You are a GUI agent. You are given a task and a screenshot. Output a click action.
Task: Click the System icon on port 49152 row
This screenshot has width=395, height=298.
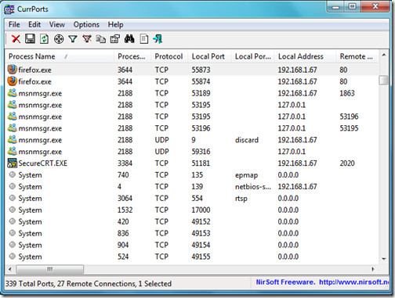[13, 221]
